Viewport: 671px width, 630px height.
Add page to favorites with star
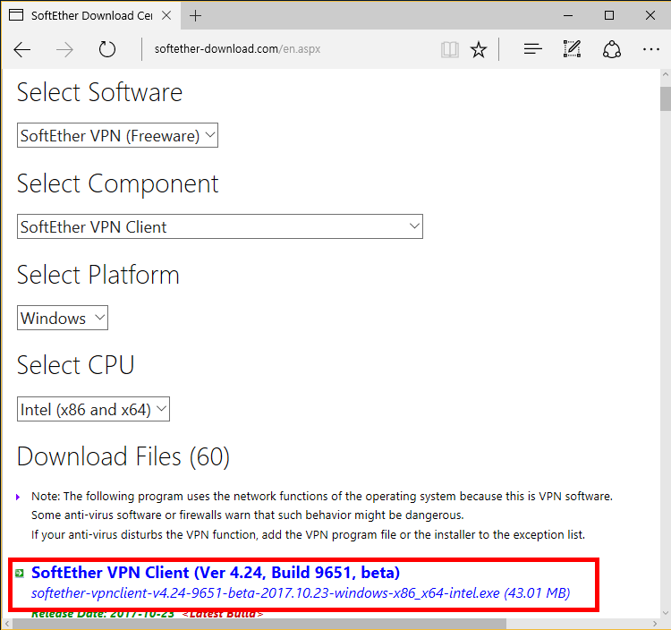[479, 49]
